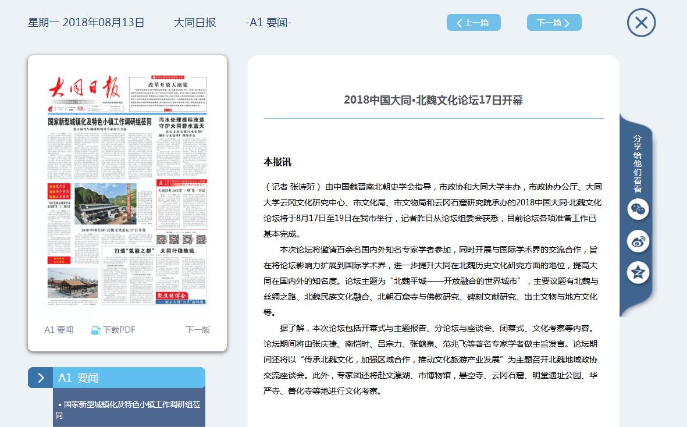Open article 国家新型城镇化及特色小镇工作调研组莅同
Screen dimensions: 687x427
(x=129, y=410)
